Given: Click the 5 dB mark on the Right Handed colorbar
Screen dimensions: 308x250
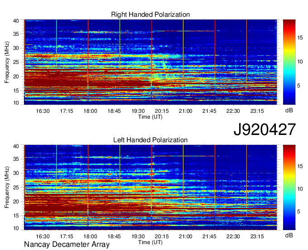Looking at the screenshot, I should pyautogui.click(x=298, y=86).
